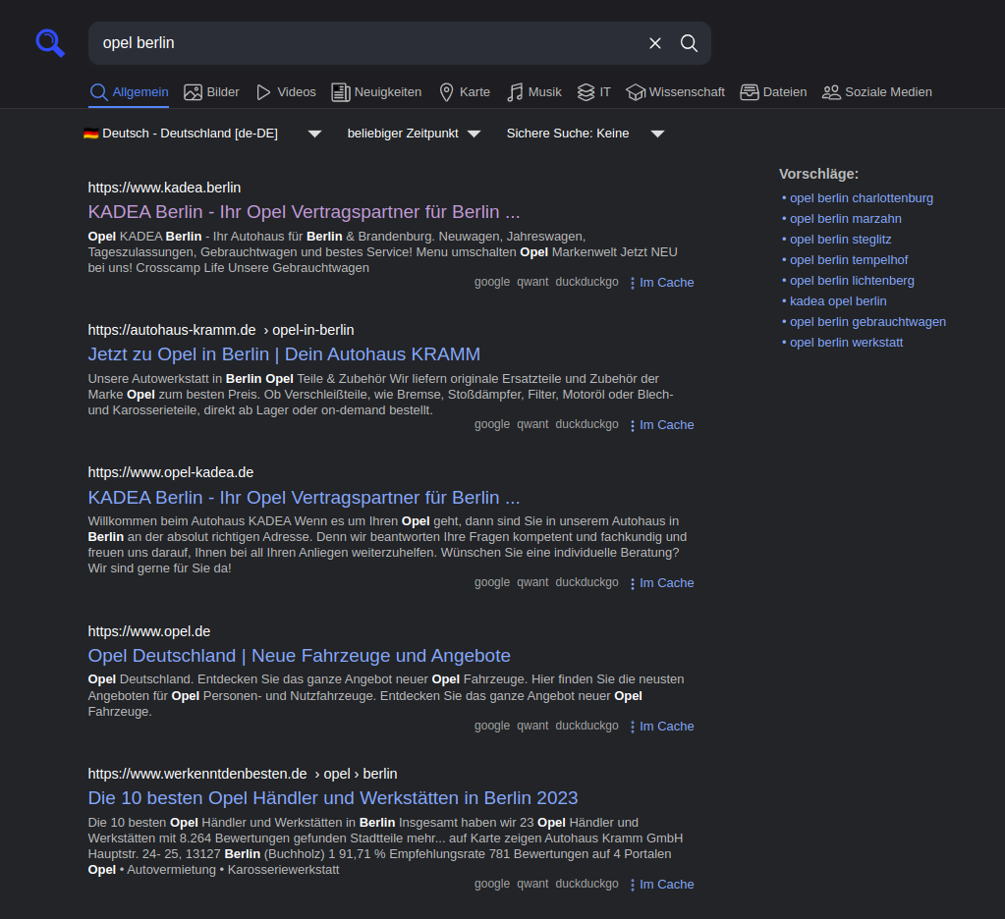The width and height of the screenshot is (1005, 919).
Task: Click suggestion opel berlin charlottenburg
Action: click(862, 198)
